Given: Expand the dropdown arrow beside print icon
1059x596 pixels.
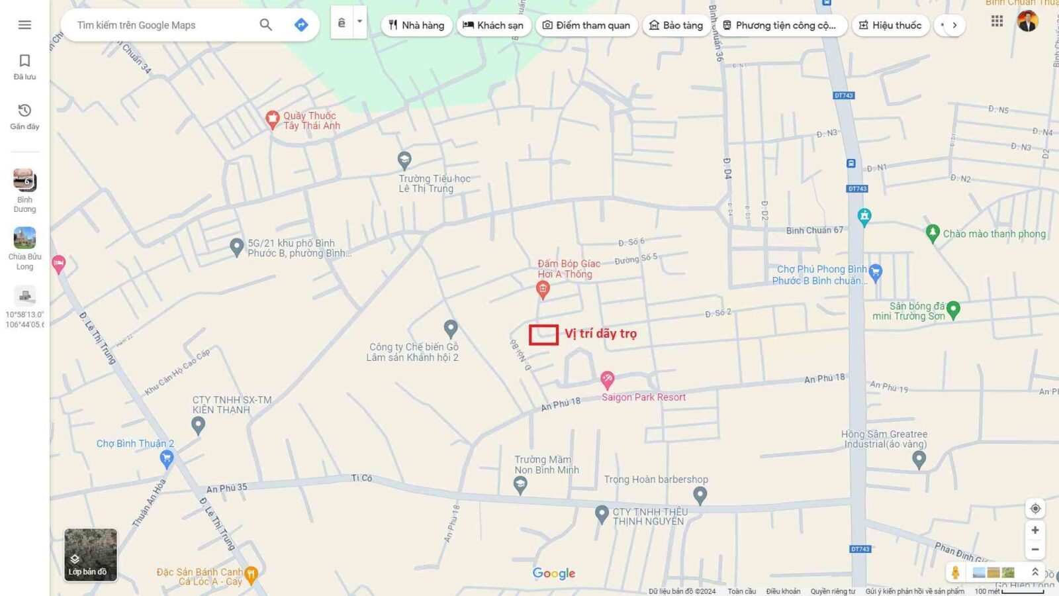Looking at the screenshot, I should [359, 22].
